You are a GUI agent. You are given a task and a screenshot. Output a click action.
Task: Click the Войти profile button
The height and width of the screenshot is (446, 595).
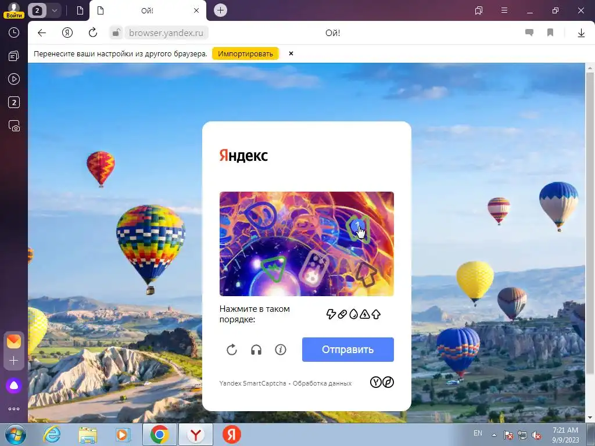pyautogui.click(x=14, y=10)
